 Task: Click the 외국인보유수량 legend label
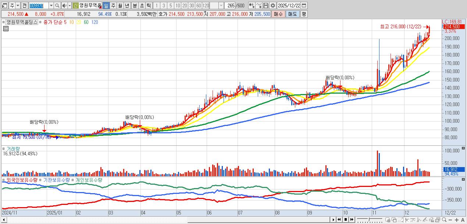22,180
